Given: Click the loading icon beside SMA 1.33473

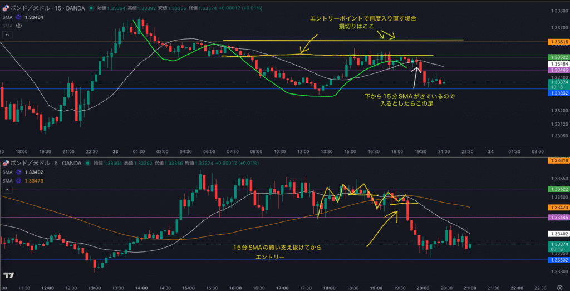Looking at the screenshot, I should click(x=19, y=181).
